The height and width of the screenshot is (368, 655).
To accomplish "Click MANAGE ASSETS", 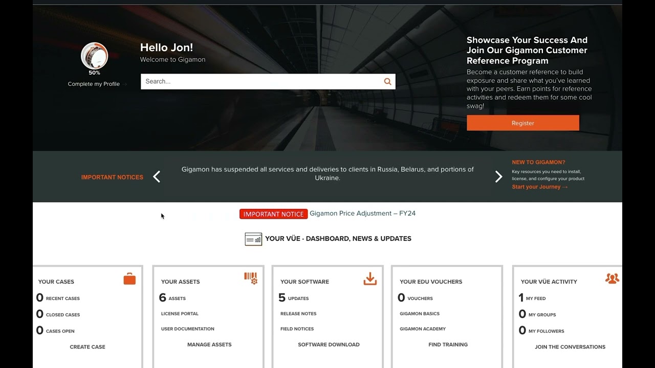I will [209, 345].
